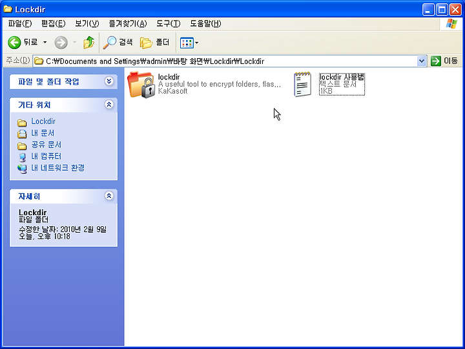Open the 편집(E) menu
Screen dimensions: 465x349
pos(53,24)
